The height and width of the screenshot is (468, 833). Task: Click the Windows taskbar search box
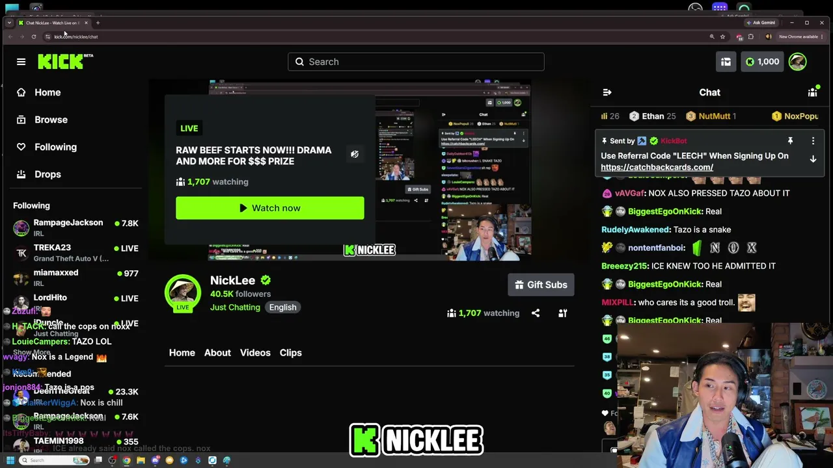[55, 461]
